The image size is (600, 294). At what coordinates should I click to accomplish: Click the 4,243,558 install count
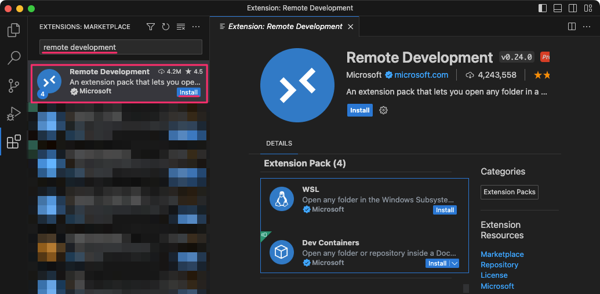click(497, 75)
